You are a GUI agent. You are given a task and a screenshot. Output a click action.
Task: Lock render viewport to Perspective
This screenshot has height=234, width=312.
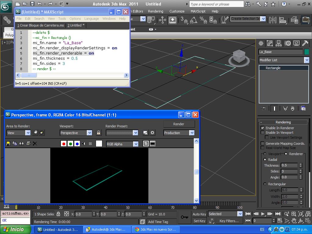click(x=98, y=133)
